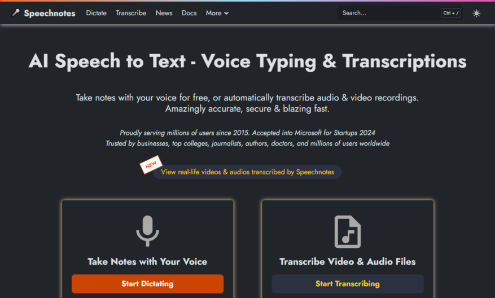
Task: Toggle the light/dark theme sun icon
Action: (x=476, y=13)
